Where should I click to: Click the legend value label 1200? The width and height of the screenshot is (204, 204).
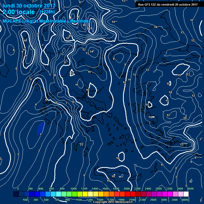pos(84,189)
